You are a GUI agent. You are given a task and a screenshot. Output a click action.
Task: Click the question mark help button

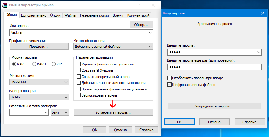(139, 5)
